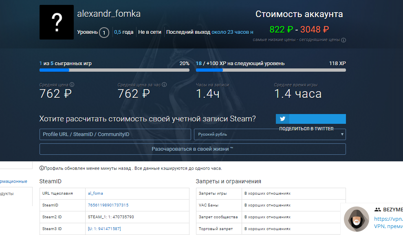Click the username 'alexandr_fomka'

[x=109, y=13]
